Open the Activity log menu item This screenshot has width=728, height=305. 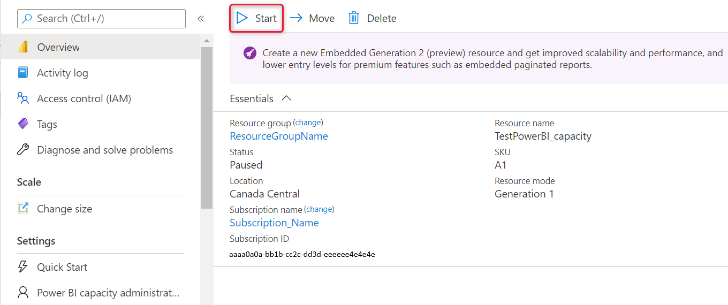[62, 73]
